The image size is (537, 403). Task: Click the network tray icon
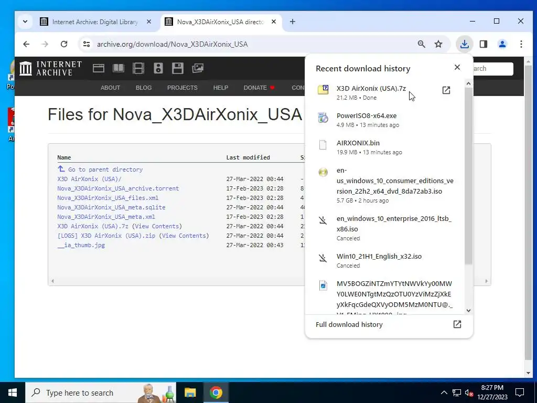pos(457,393)
